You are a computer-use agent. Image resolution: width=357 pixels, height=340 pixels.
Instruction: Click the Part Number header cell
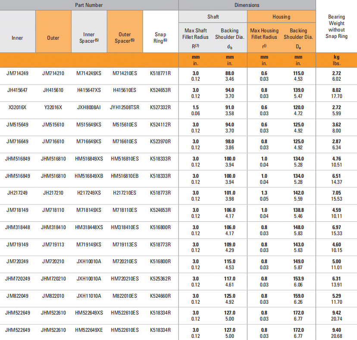[x=89, y=5]
